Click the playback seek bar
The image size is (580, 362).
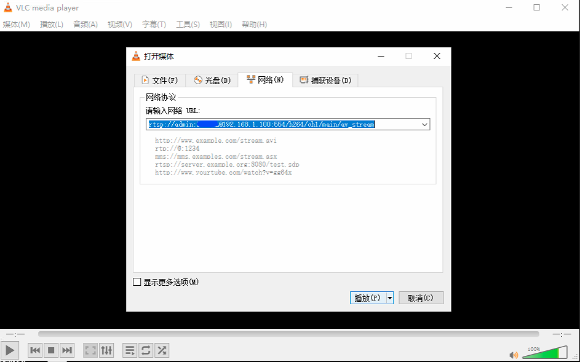coord(288,334)
